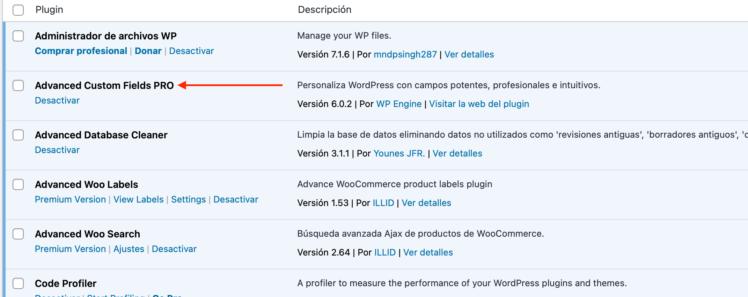Click the Advanced Custom Fields PRO title
748x297 pixels.
point(104,85)
